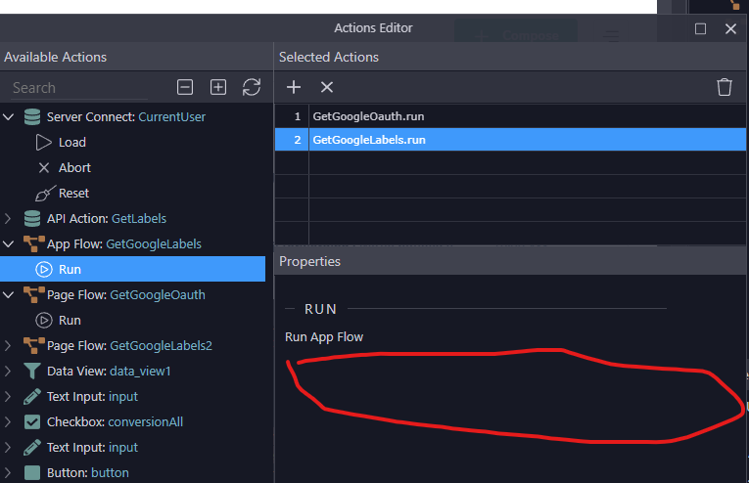Screen dimensions: 749x483
Task: Collapse Page Flow GetGoogleOauth node
Action: 8,294
